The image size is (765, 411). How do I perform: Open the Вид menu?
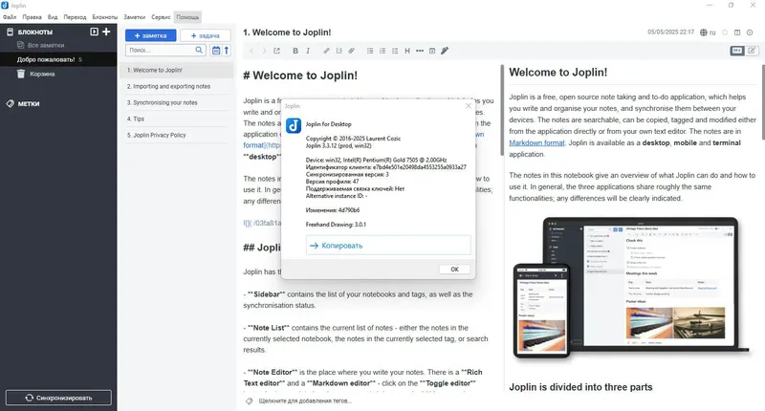coord(53,17)
